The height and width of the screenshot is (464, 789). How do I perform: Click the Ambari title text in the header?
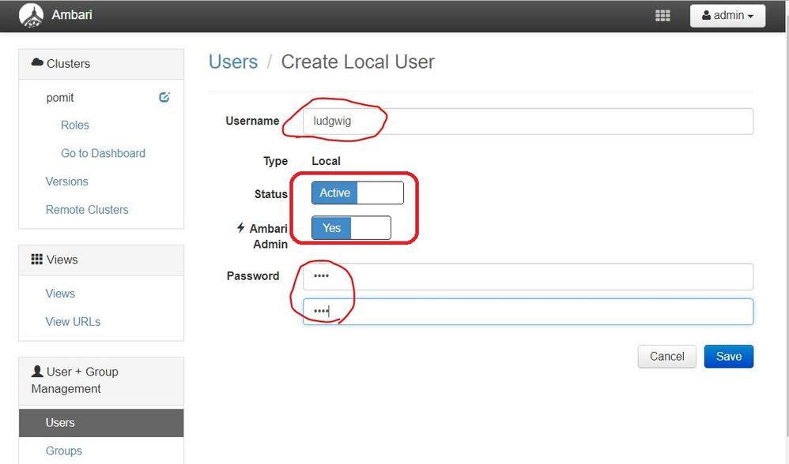(72, 14)
